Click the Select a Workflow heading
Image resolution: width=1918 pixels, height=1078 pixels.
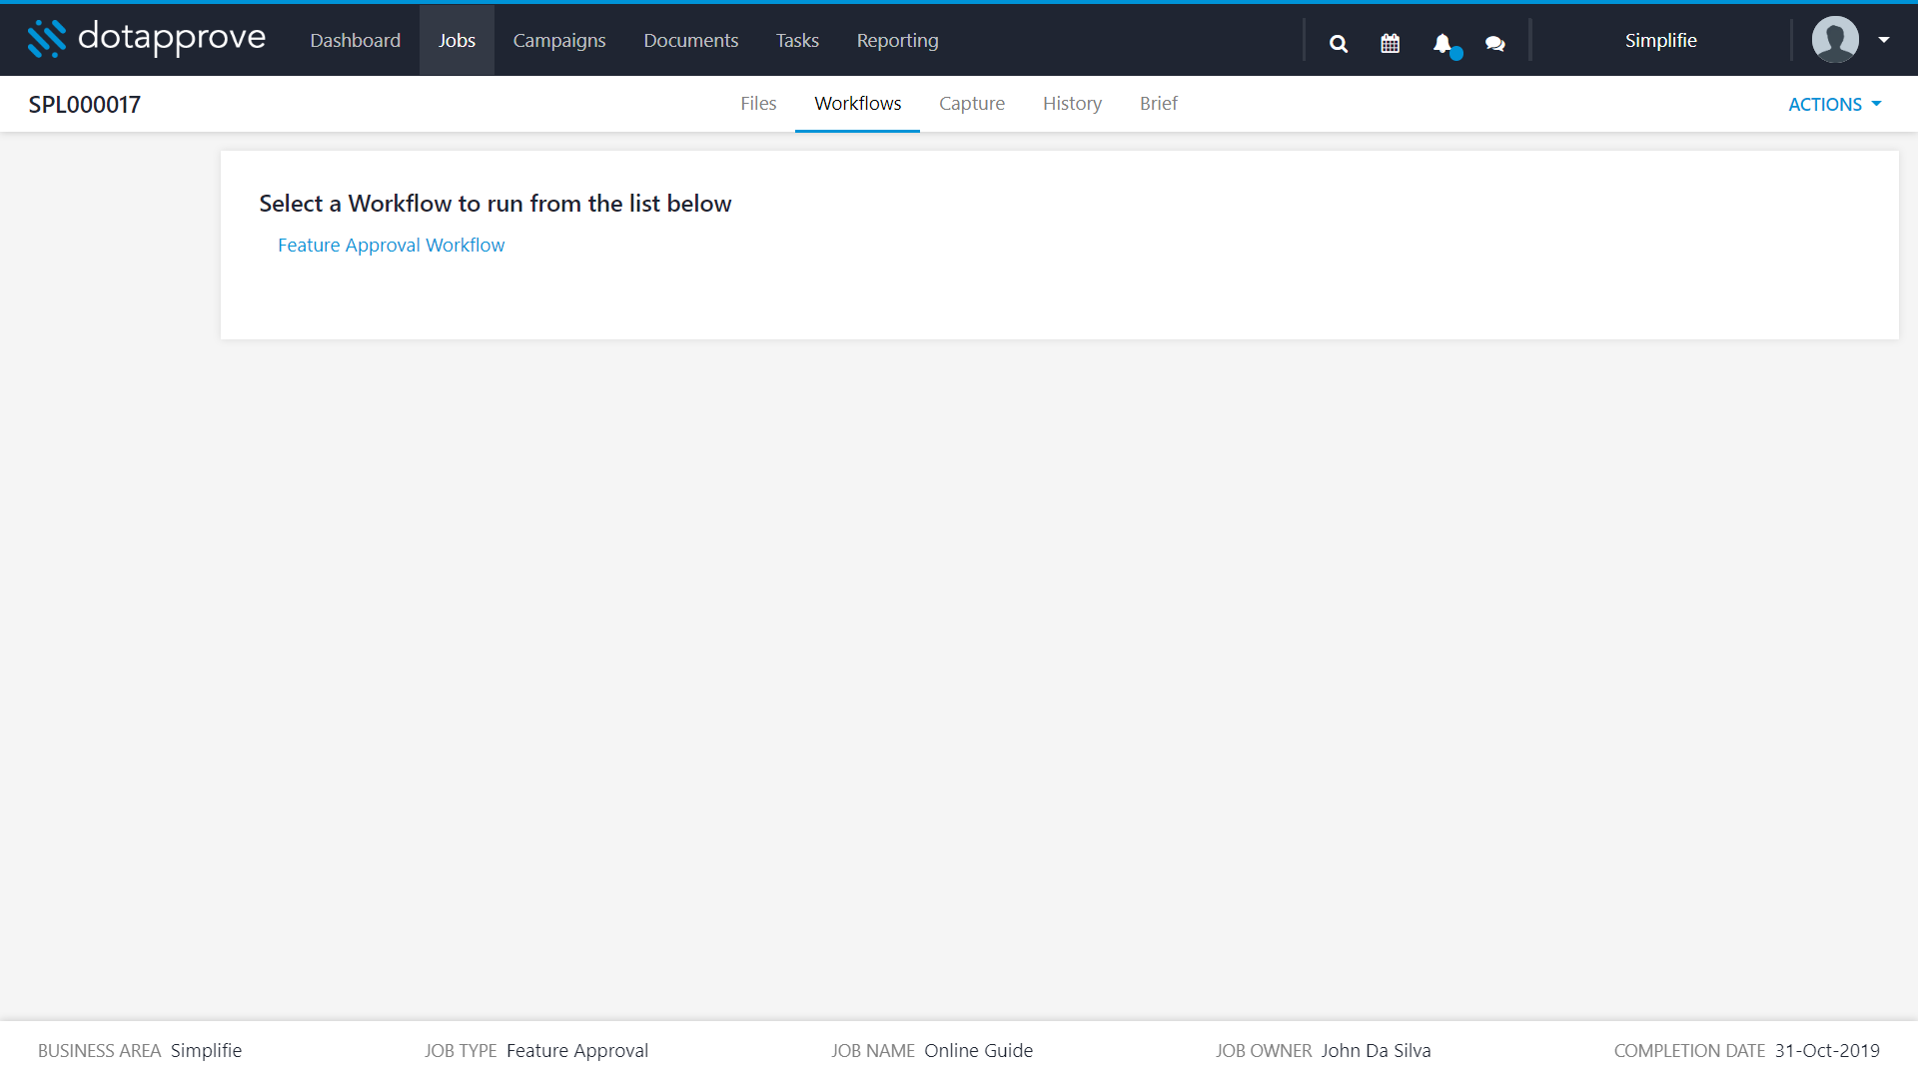495,204
